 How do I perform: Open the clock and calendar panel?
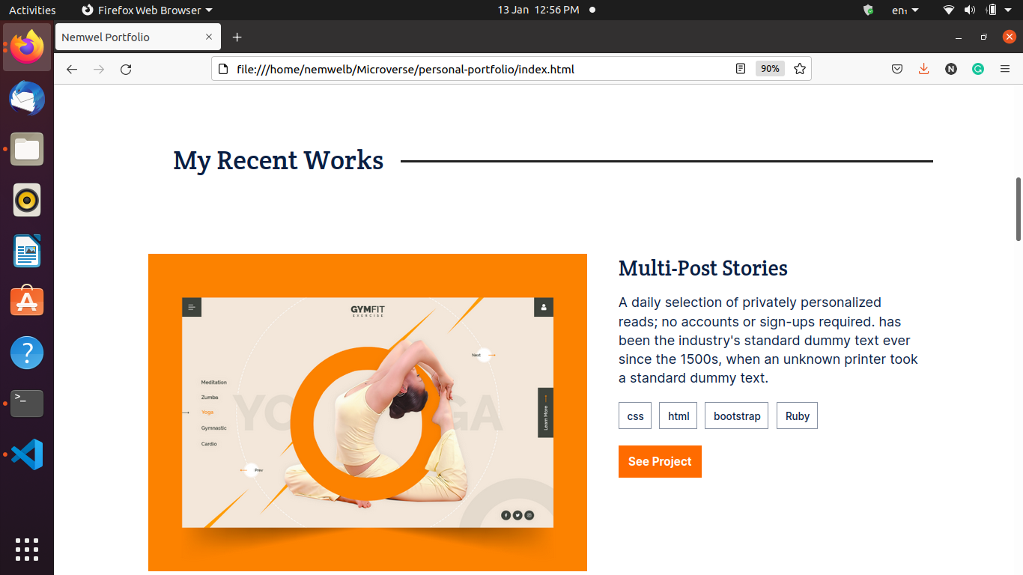coord(538,10)
